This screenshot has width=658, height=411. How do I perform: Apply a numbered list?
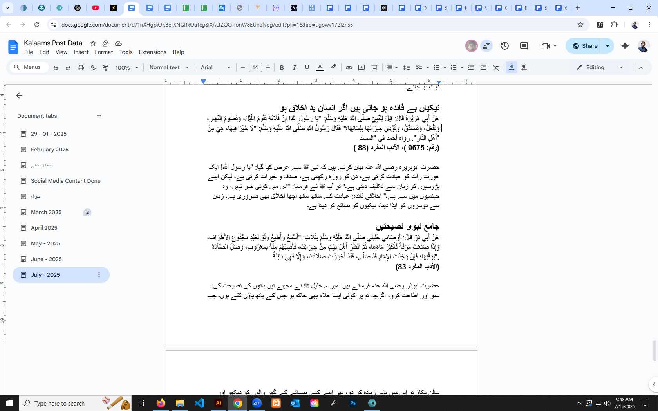[x=454, y=68]
